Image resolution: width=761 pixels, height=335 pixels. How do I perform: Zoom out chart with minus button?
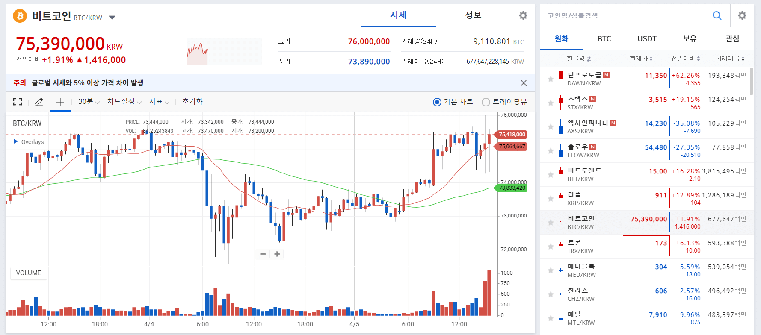click(x=263, y=254)
